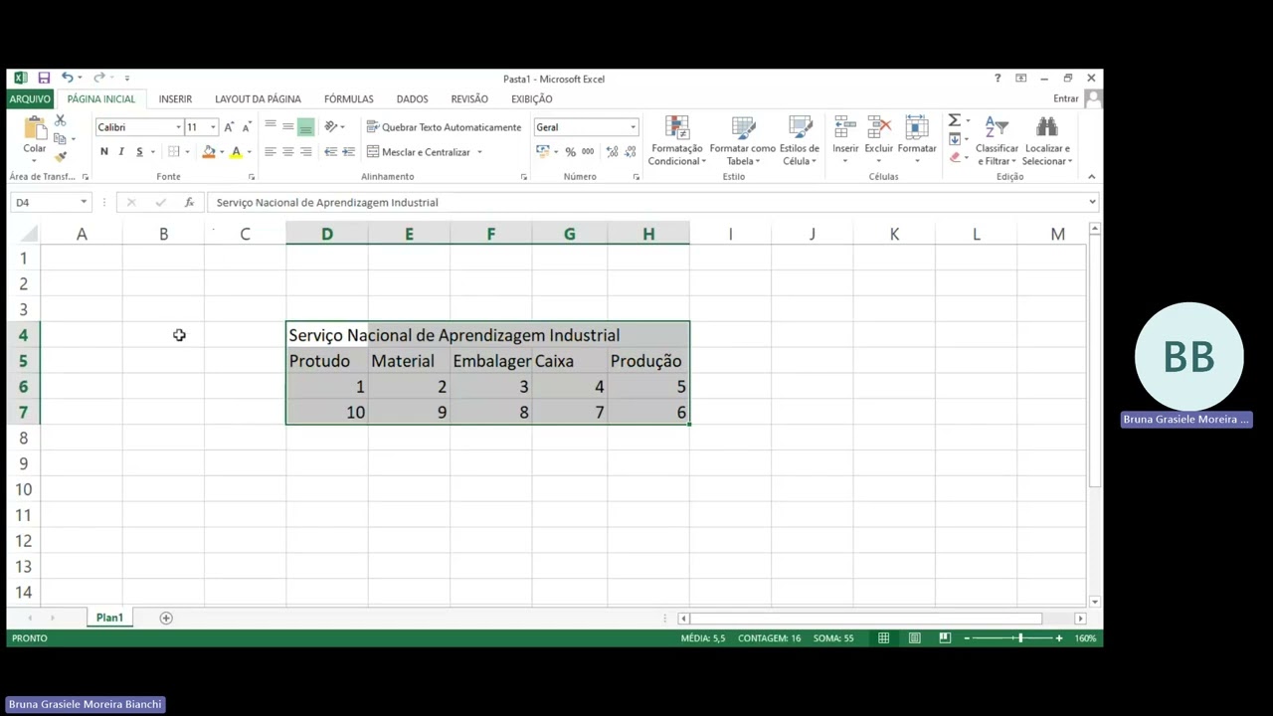Click the Entrar sign-in link
The width and height of the screenshot is (1273, 716).
point(1066,98)
